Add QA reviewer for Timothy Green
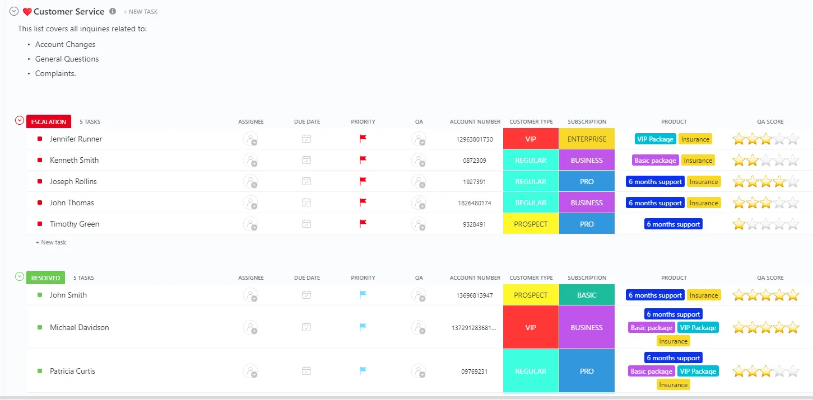813x400 pixels. tap(419, 224)
